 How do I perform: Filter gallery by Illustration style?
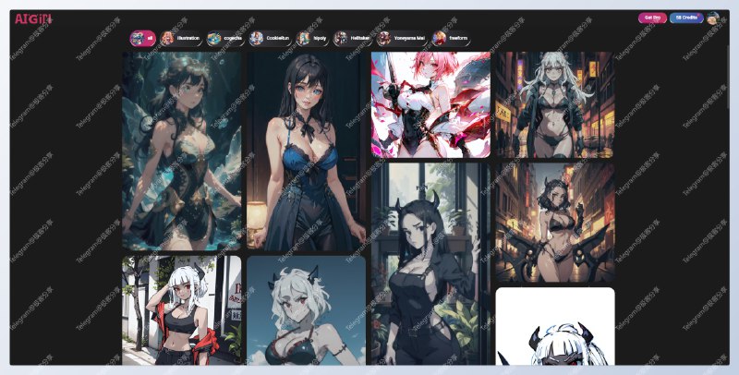click(181, 38)
